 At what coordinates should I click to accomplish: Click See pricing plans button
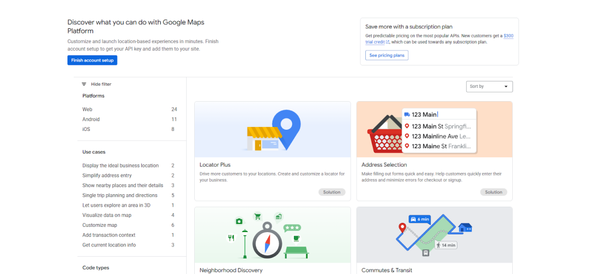pyautogui.click(x=387, y=55)
